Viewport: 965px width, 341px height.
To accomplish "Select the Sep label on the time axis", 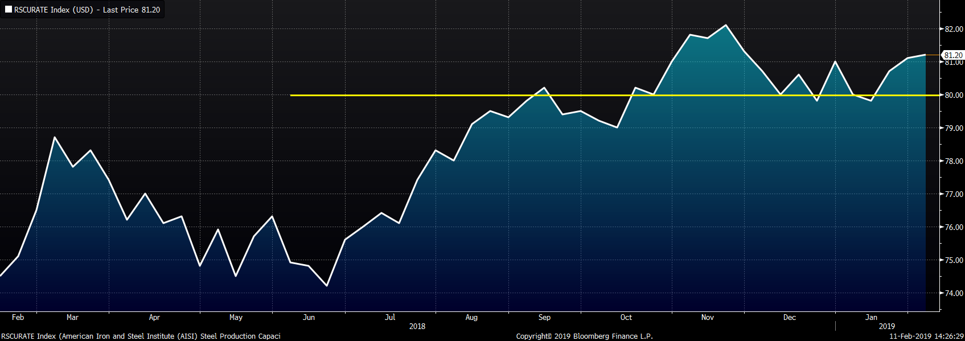I will tap(544, 317).
